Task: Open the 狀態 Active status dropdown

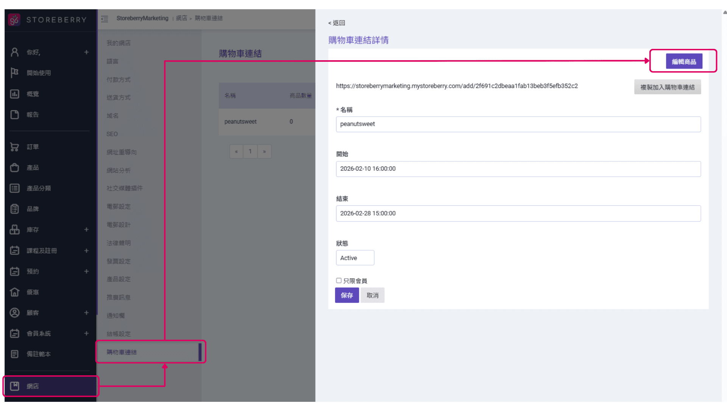Action: pos(355,258)
